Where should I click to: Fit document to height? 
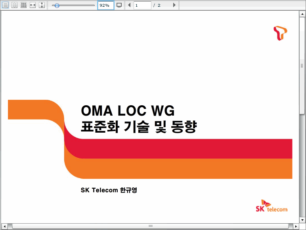(42, 5)
